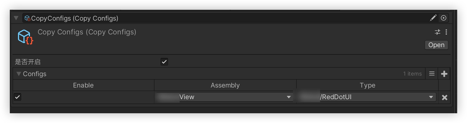Click the large Copy Configs asset icon
This screenshot has width=467, height=123.
click(x=25, y=37)
